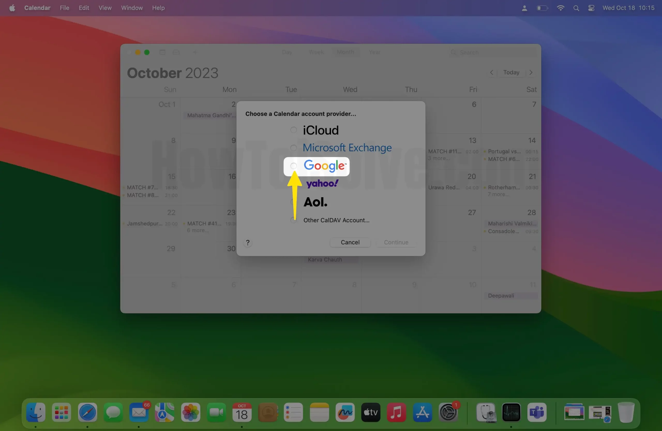Jump to Today in calendar

511,72
